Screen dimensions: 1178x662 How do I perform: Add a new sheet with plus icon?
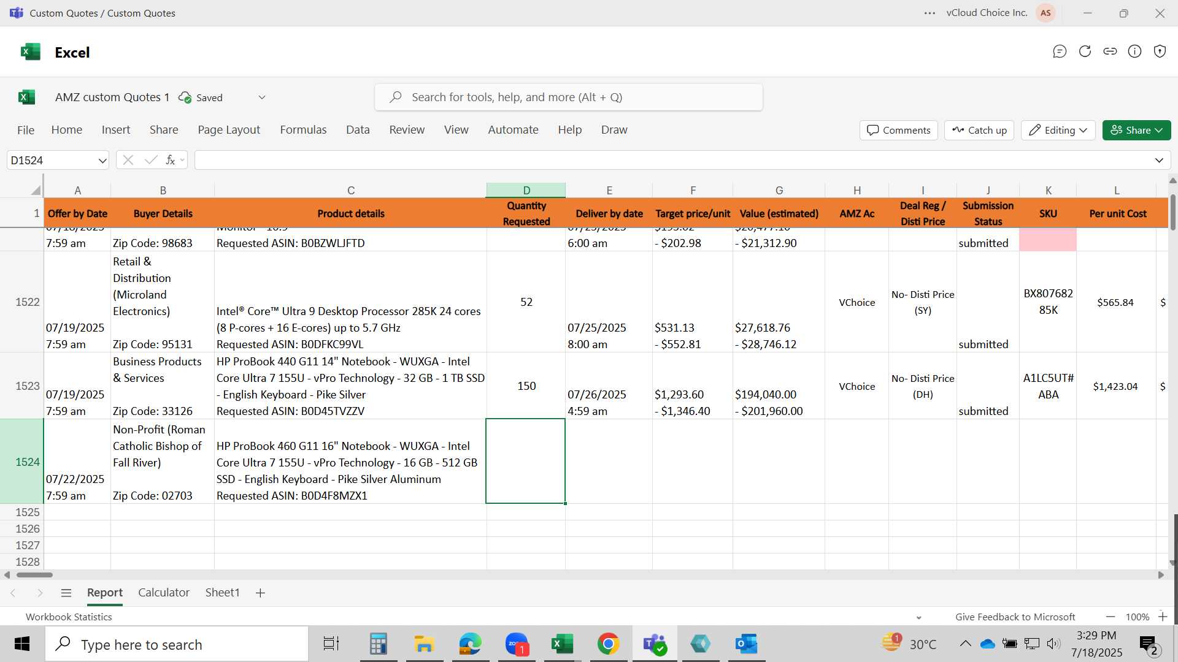pyautogui.click(x=260, y=593)
